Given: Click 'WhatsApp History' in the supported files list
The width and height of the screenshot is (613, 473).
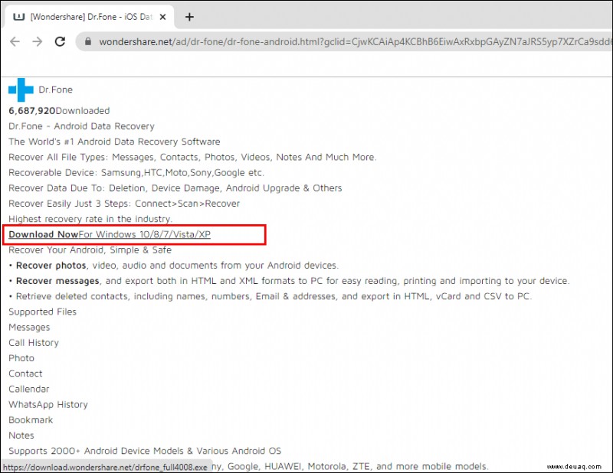Looking at the screenshot, I should coord(48,405).
